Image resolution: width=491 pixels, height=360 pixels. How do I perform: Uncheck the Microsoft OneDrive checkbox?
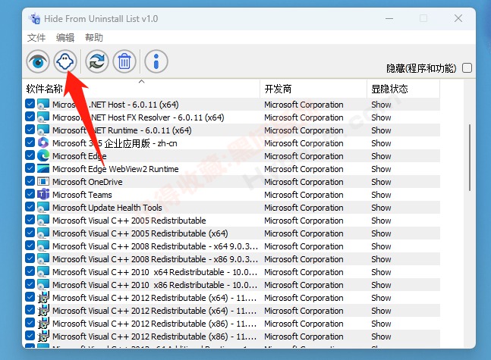[30, 181]
